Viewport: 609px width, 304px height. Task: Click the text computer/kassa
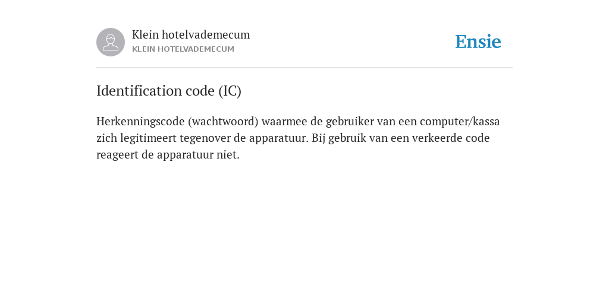click(x=460, y=122)
